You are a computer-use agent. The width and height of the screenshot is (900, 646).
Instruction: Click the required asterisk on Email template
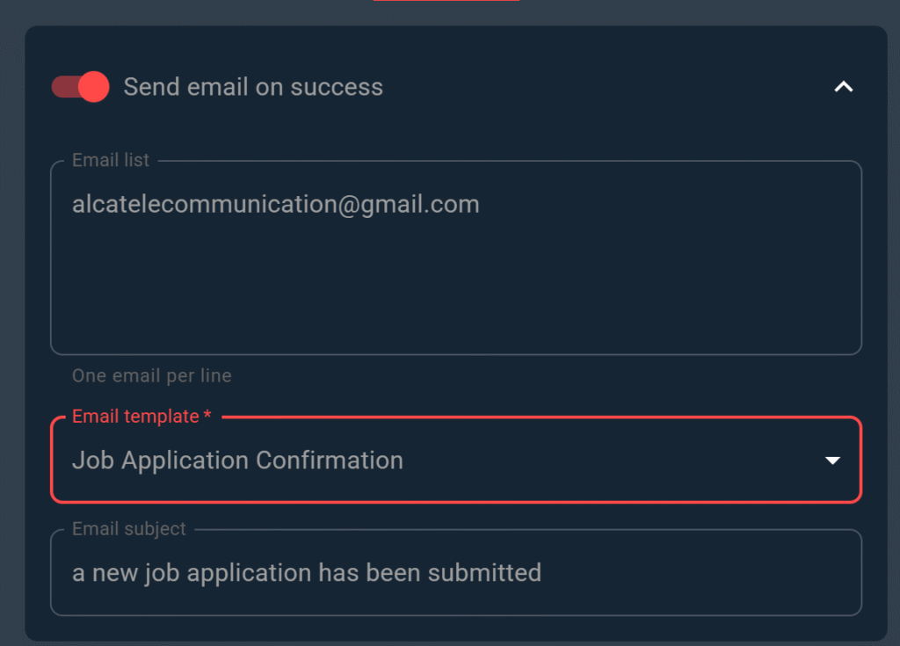pos(207,416)
